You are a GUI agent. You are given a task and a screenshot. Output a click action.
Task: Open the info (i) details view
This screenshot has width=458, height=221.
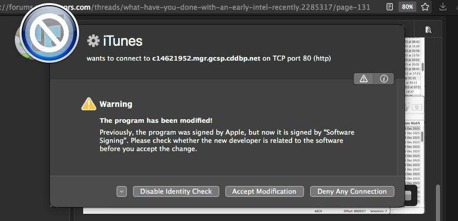tap(383, 79)
